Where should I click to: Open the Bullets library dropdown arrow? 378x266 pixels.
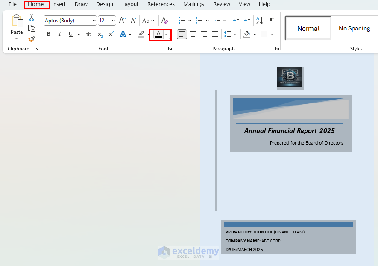(190, 21)
